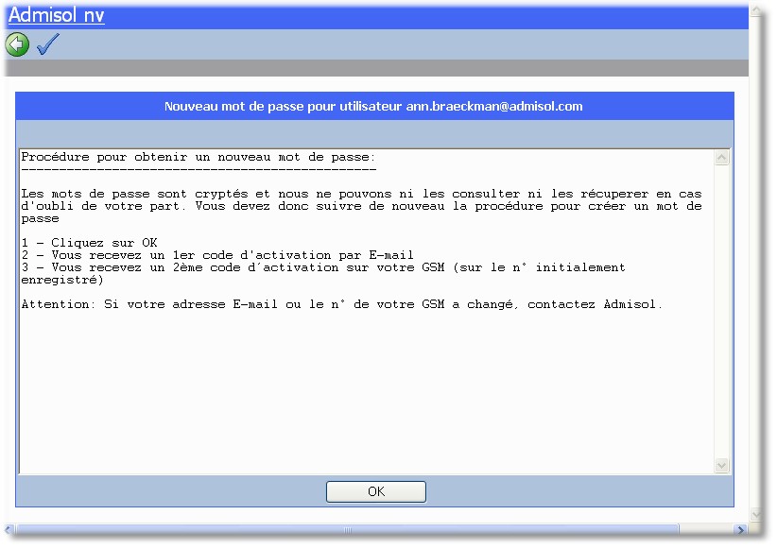Click the OK button
Viewport: 777px width, 549px height.
[x=376, y=491]
